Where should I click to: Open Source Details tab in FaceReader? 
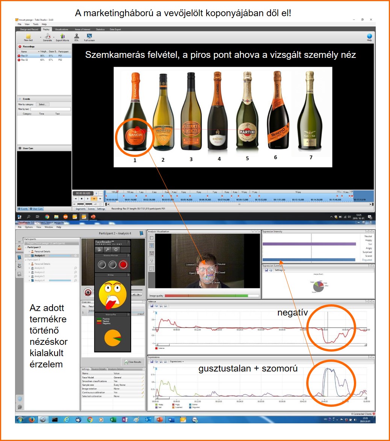click(x=98, y=369)
